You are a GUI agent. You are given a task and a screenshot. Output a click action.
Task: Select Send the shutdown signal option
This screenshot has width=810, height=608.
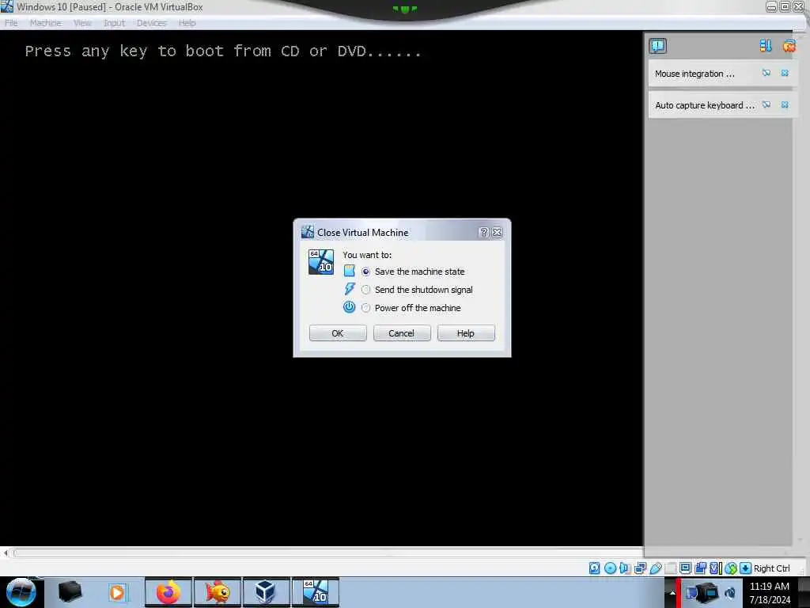(x=365, y=290)
